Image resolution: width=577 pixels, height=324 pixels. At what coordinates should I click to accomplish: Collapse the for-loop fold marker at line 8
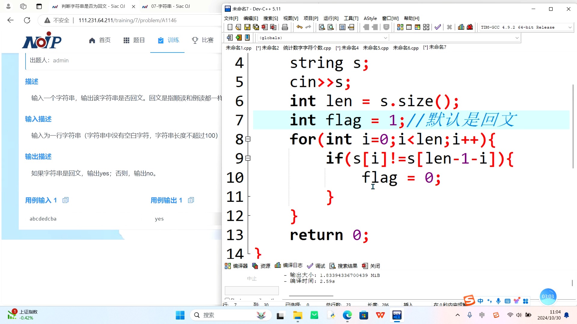coord(248,139)
